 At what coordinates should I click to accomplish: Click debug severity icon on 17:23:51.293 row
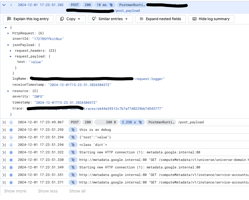(x=11, y=130)
